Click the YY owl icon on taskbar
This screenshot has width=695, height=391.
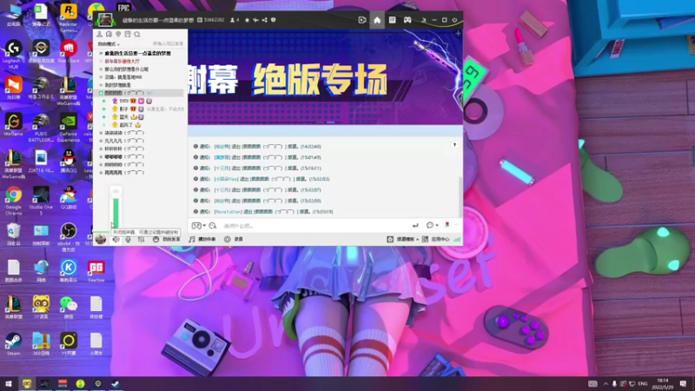[27, 383]
